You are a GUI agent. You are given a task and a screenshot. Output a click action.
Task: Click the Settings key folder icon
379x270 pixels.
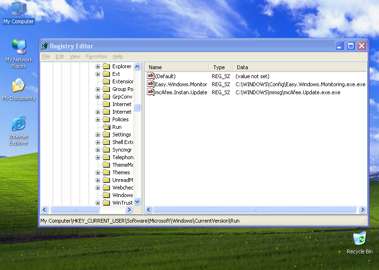(106, 135)
